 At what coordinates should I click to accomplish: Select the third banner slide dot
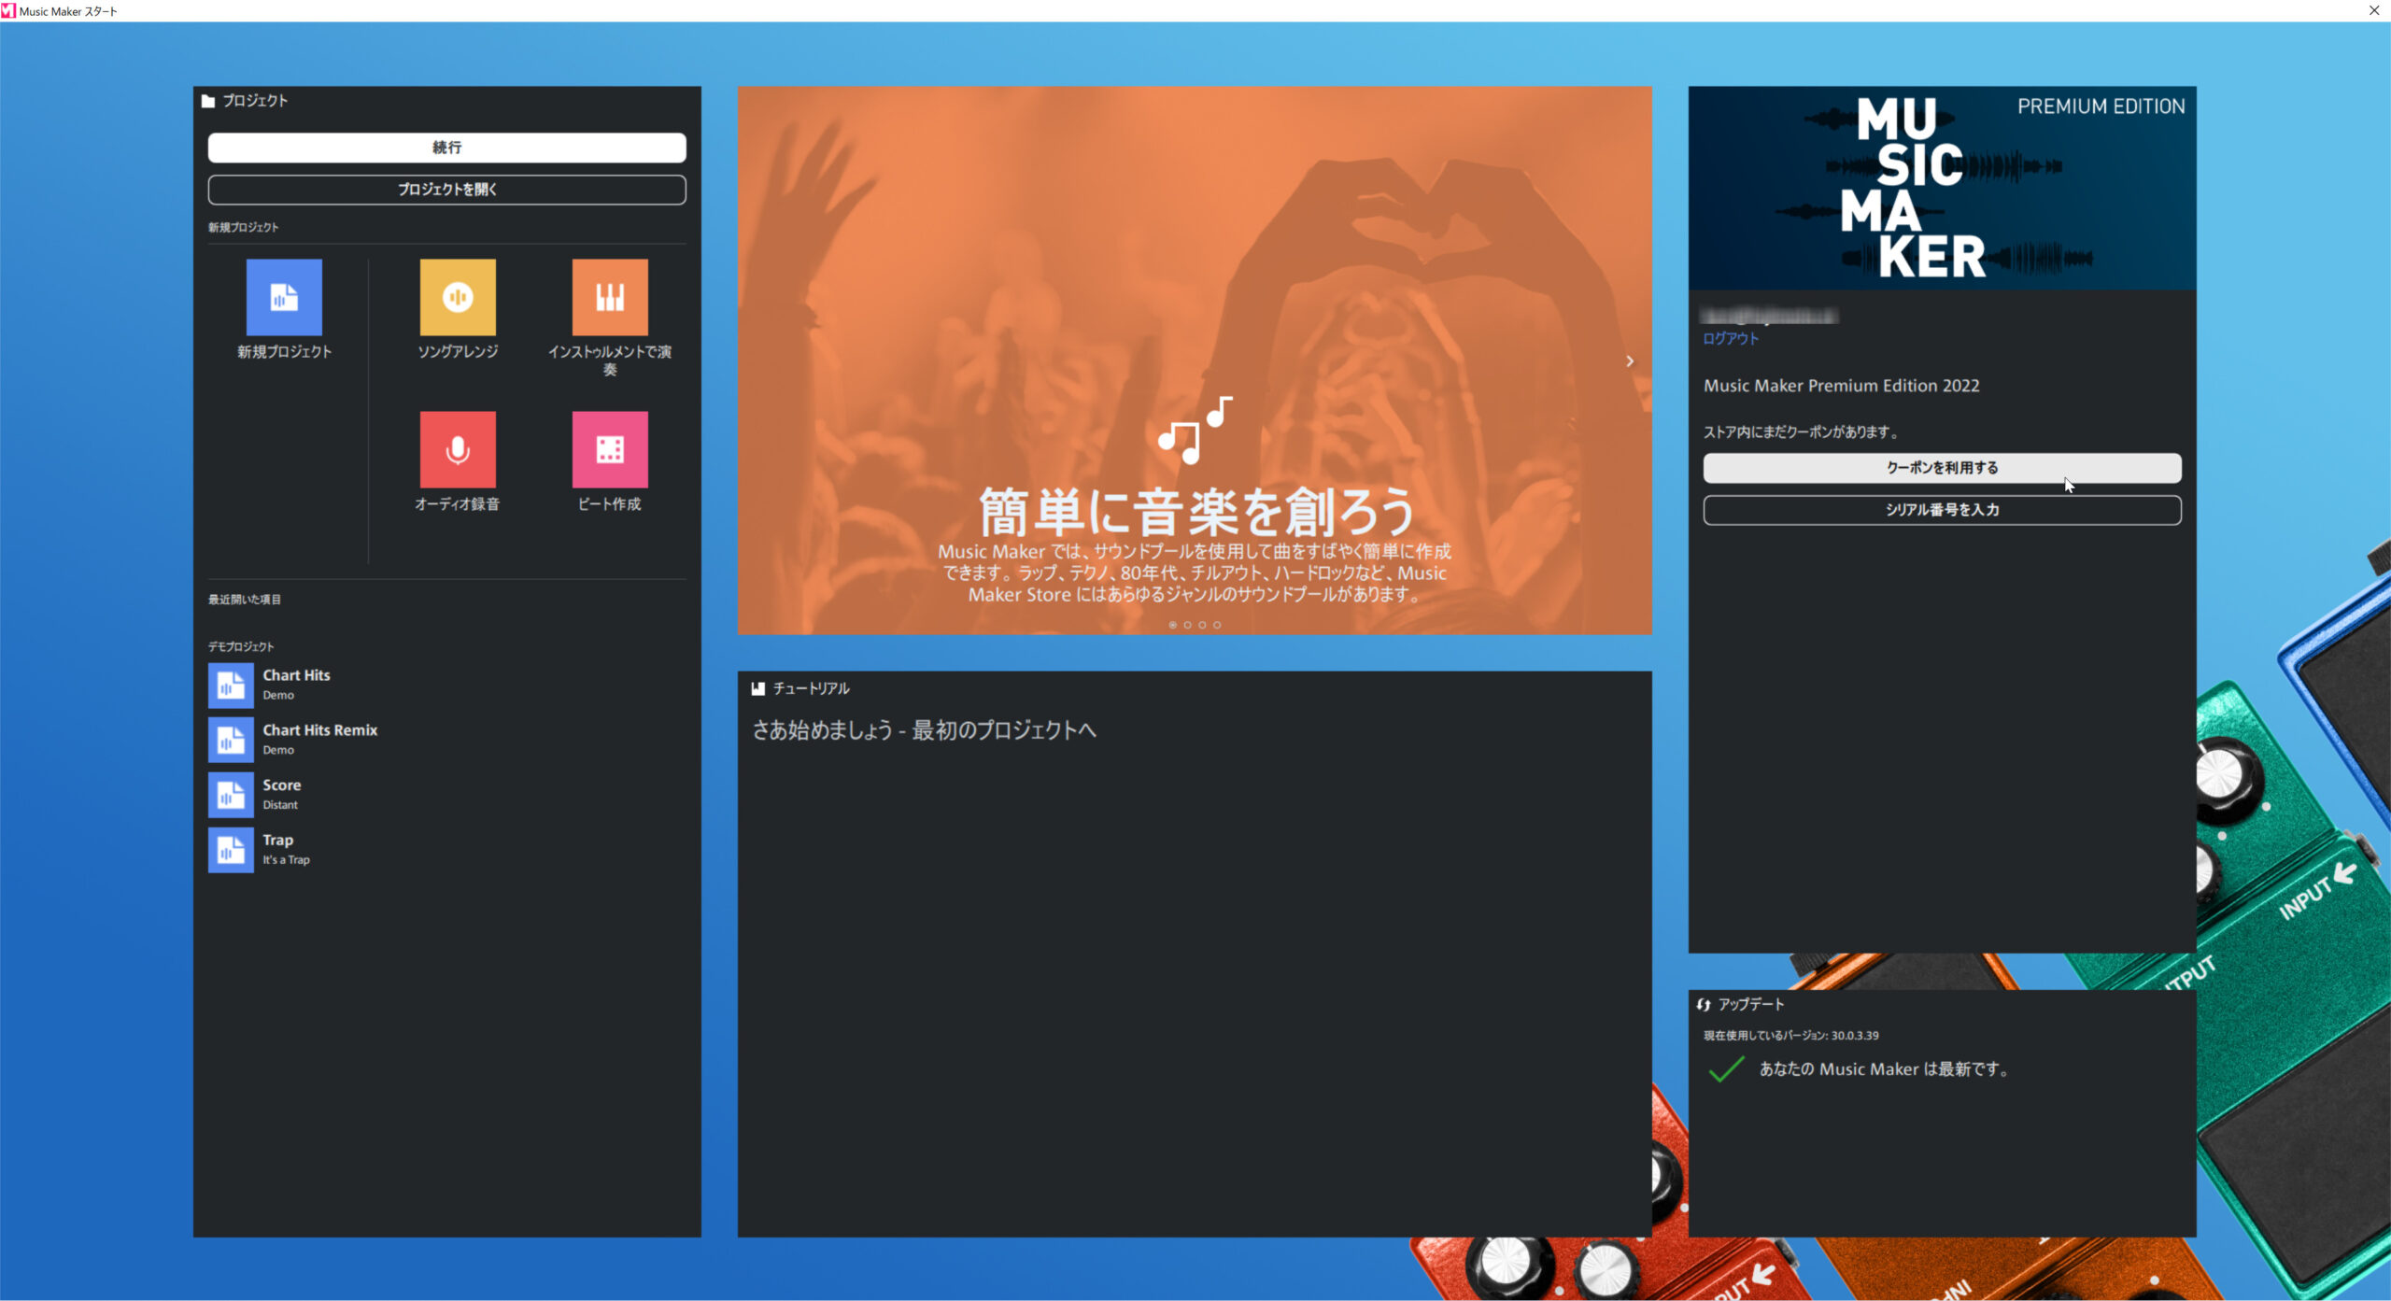(1203, 625)
